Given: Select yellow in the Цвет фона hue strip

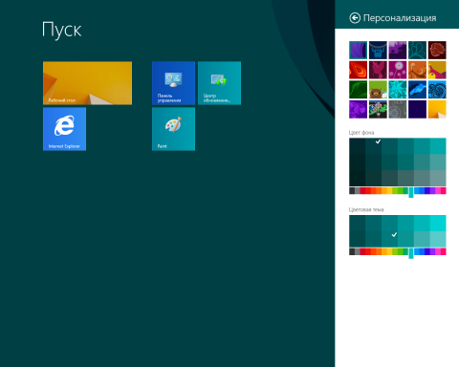Looking at the screenshot, I should [x=389, y=190].
